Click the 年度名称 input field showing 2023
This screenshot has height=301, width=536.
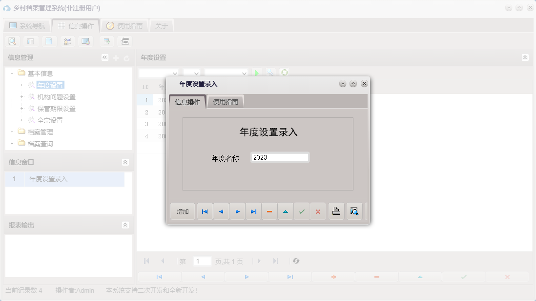pyautogui.click(x=280, y=157)
